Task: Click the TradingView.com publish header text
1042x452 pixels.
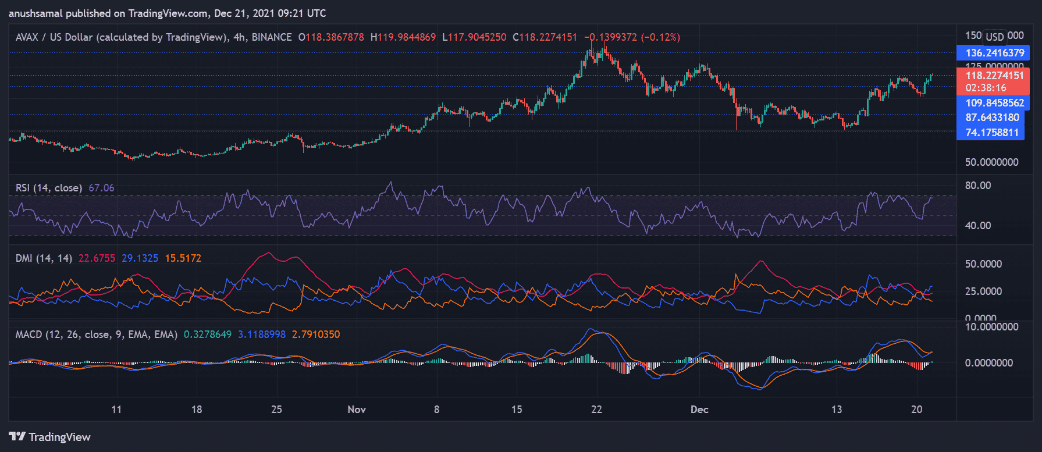Action: pos(167,13)
